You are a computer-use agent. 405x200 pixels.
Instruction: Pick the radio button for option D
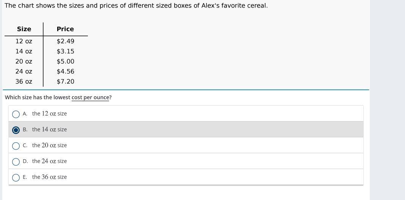pyautogui.click(x=16, y=162)
